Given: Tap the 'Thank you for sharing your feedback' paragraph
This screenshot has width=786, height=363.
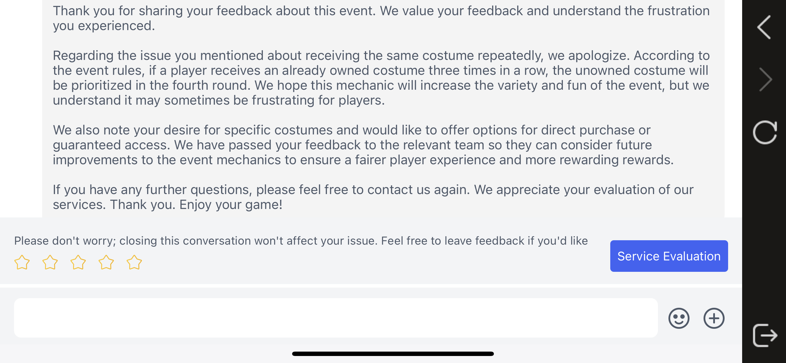Looking at the screenshot, I should point(381,18).
